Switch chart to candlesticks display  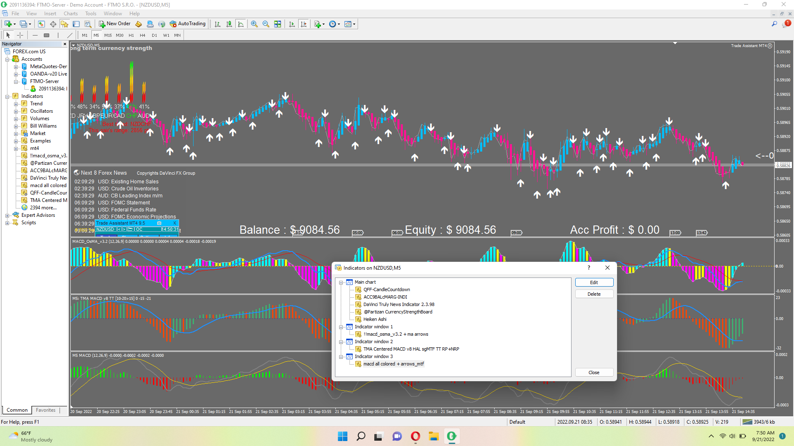click(x=229, y=24)
